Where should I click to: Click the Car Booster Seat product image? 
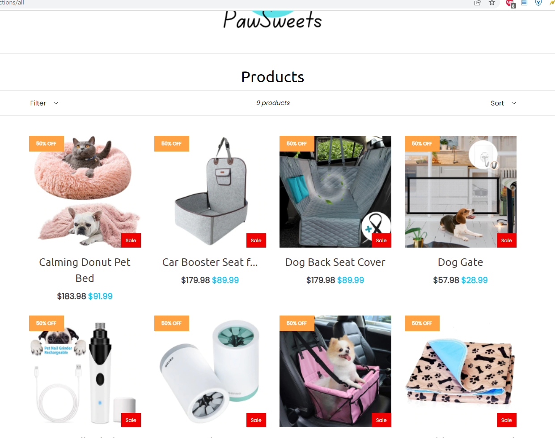click(210, 192)
